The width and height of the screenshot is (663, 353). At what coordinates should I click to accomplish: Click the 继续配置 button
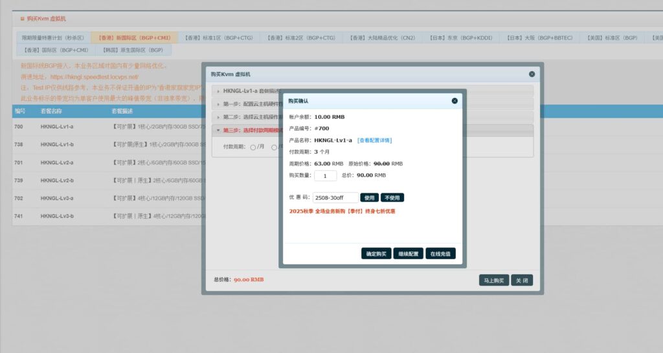(409, 254)
